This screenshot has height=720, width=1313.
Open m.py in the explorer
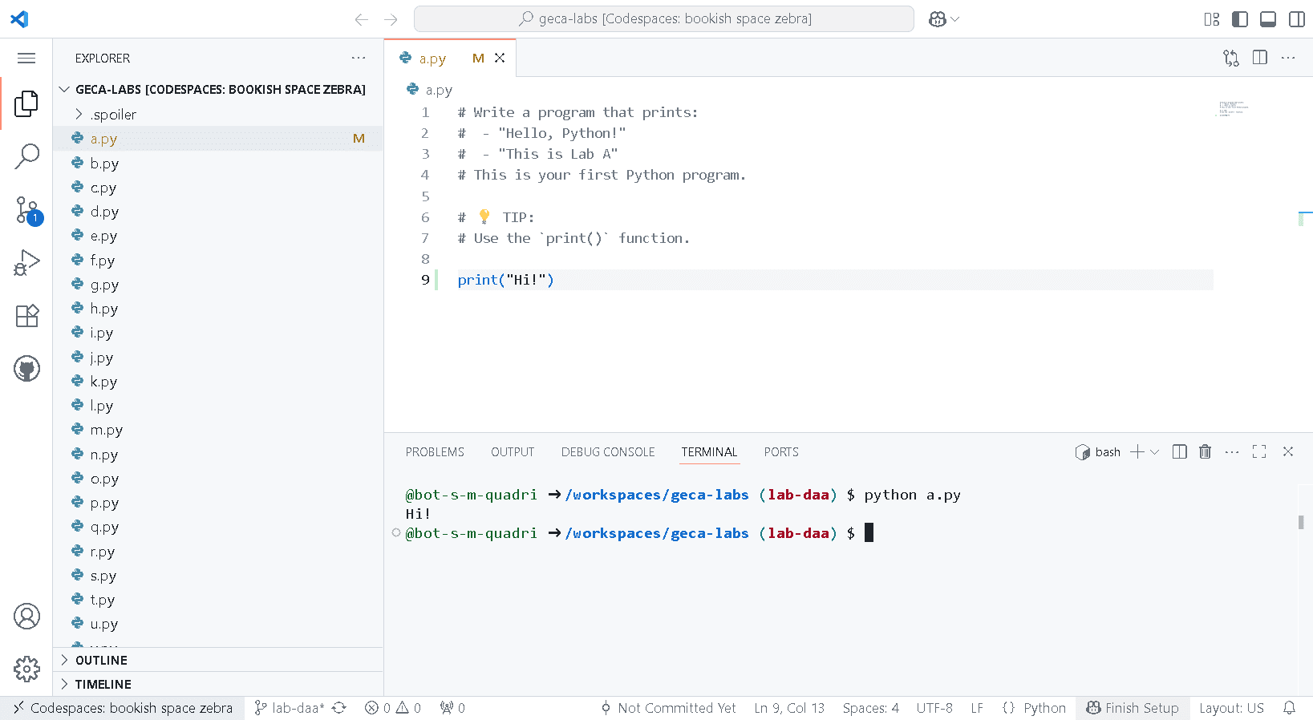click(217, 430)
